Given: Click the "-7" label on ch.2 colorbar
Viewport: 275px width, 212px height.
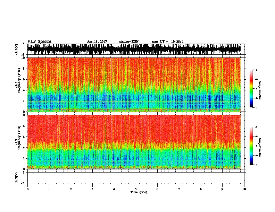Looking at the screenshot, I should [256, 165].
